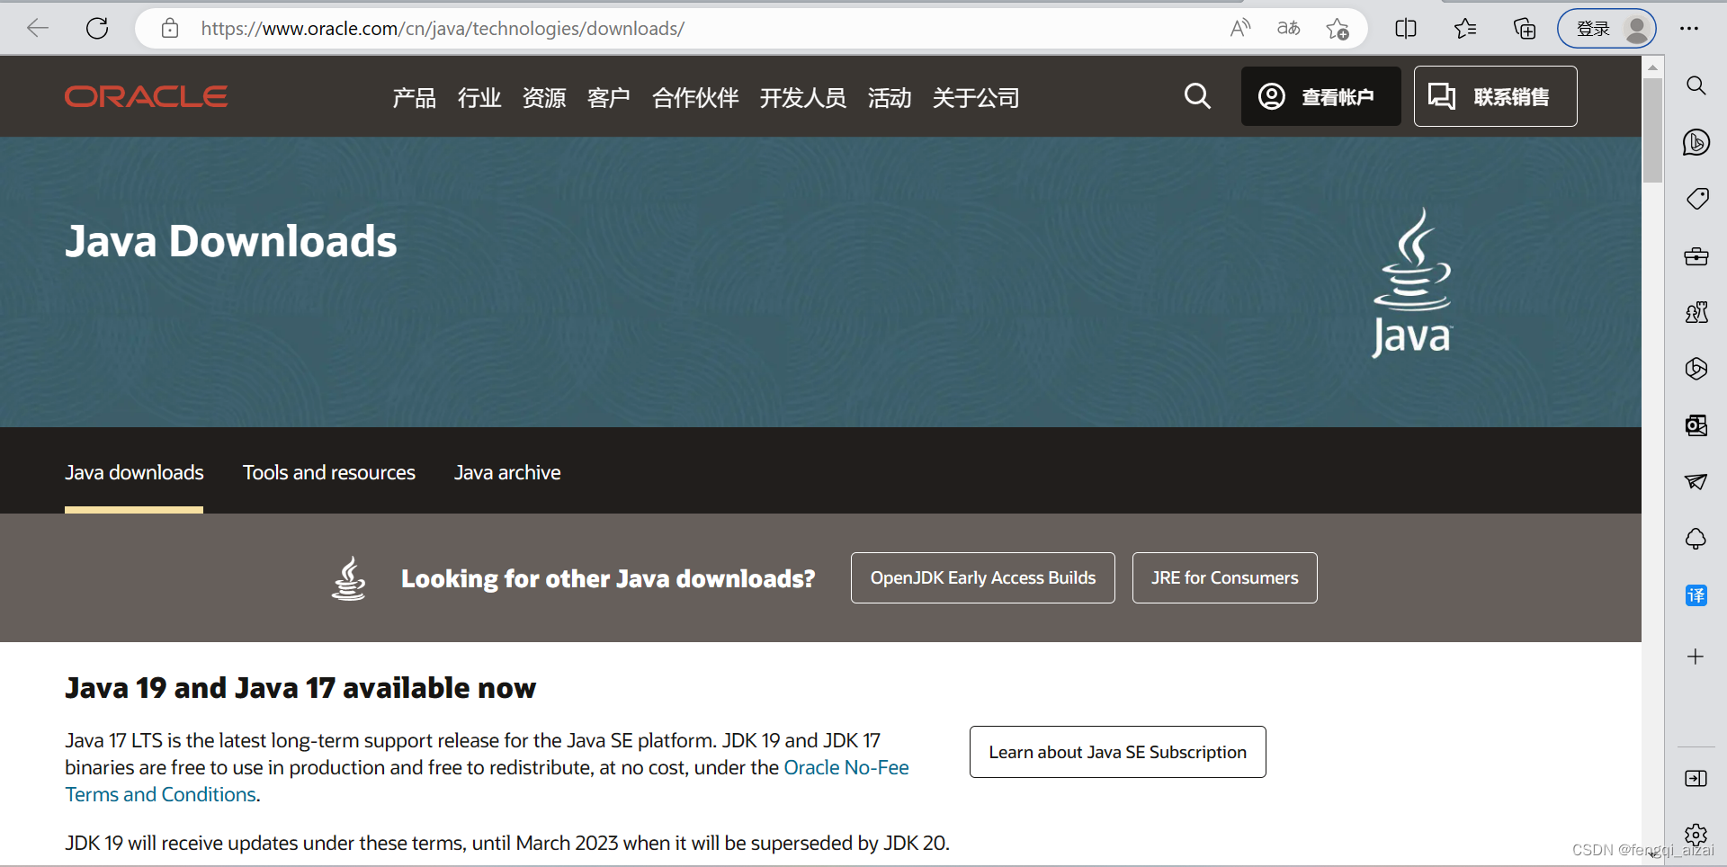This screenshot has height=867, width=1727.
Task: Click the Java logo in banner
Action: [1412, 282]
